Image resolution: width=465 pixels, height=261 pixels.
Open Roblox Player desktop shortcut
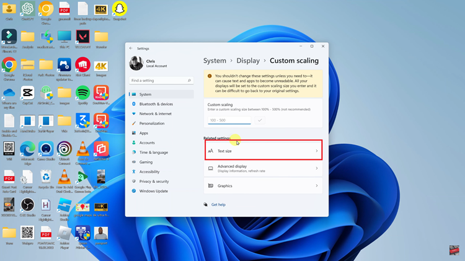point(64,237)
